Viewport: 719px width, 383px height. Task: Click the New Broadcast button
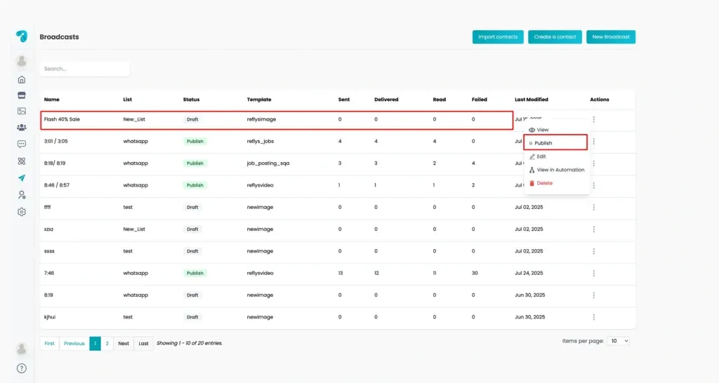611,36
